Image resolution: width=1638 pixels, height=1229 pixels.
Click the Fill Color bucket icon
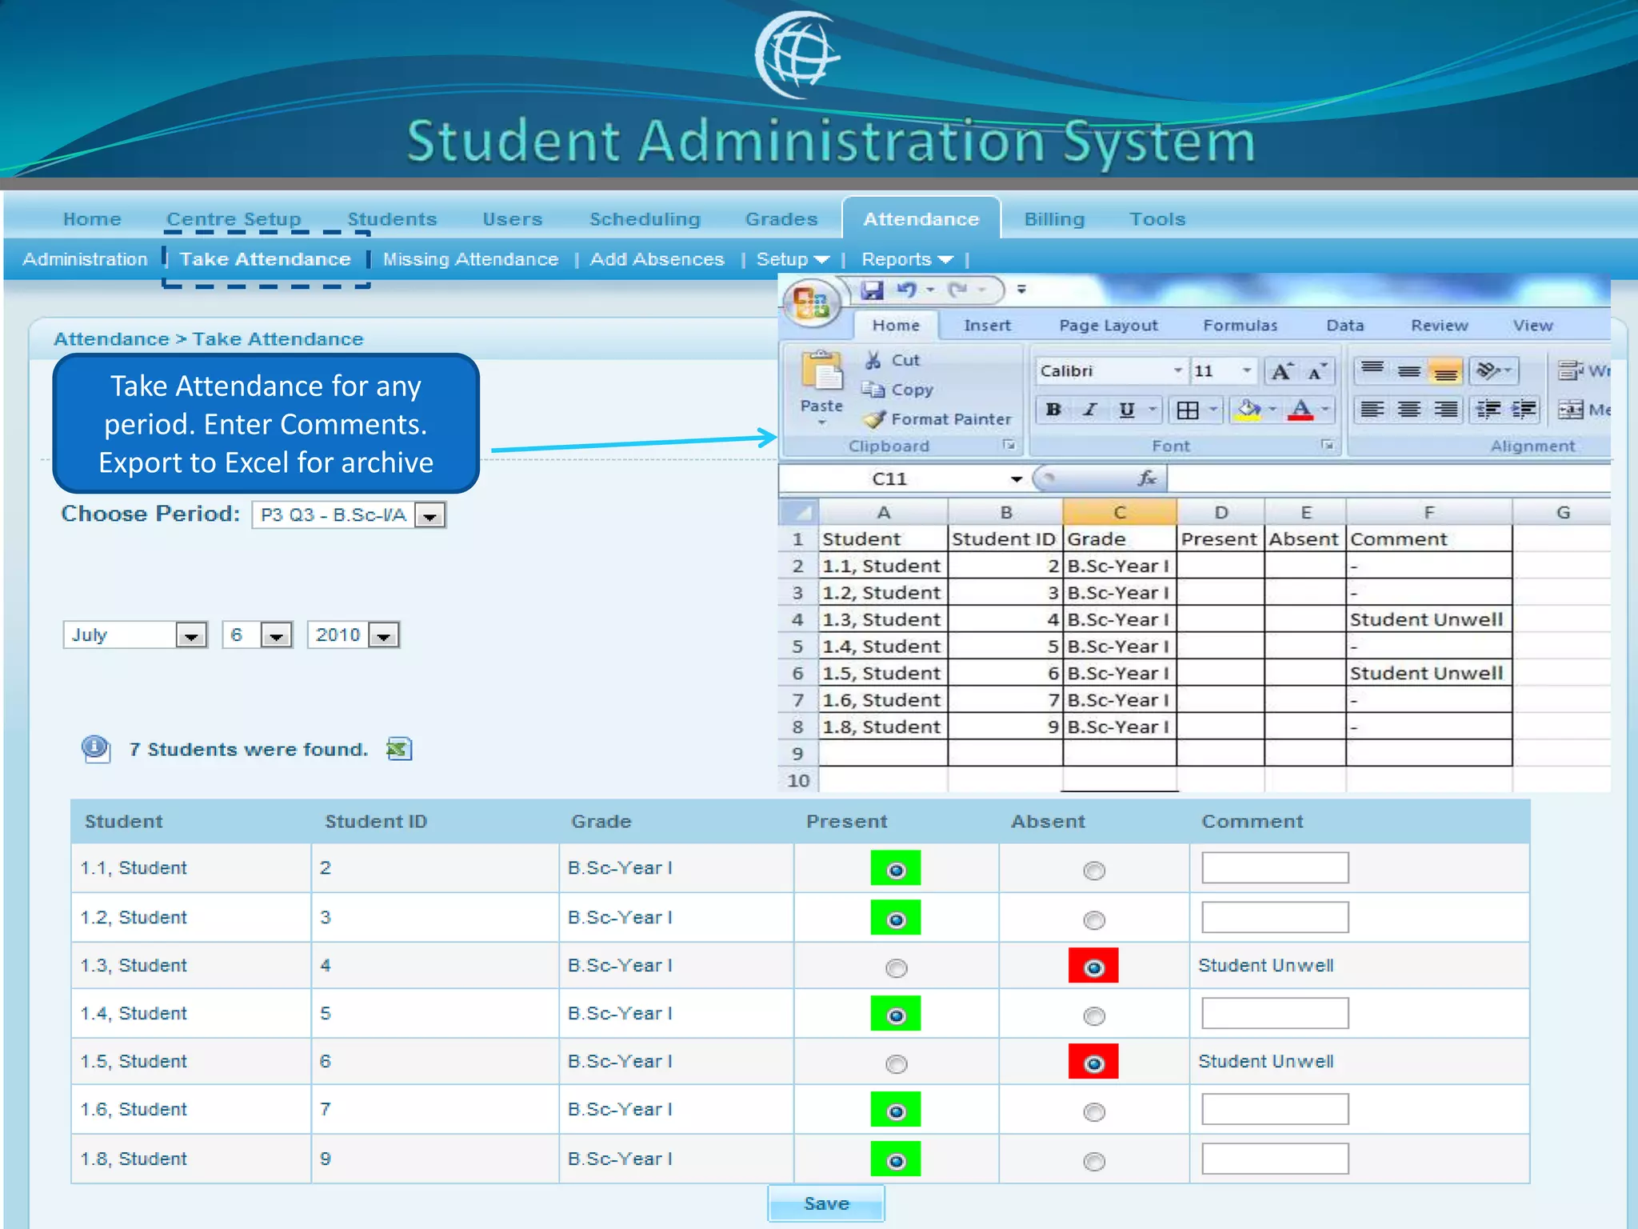coord(1248,410)
